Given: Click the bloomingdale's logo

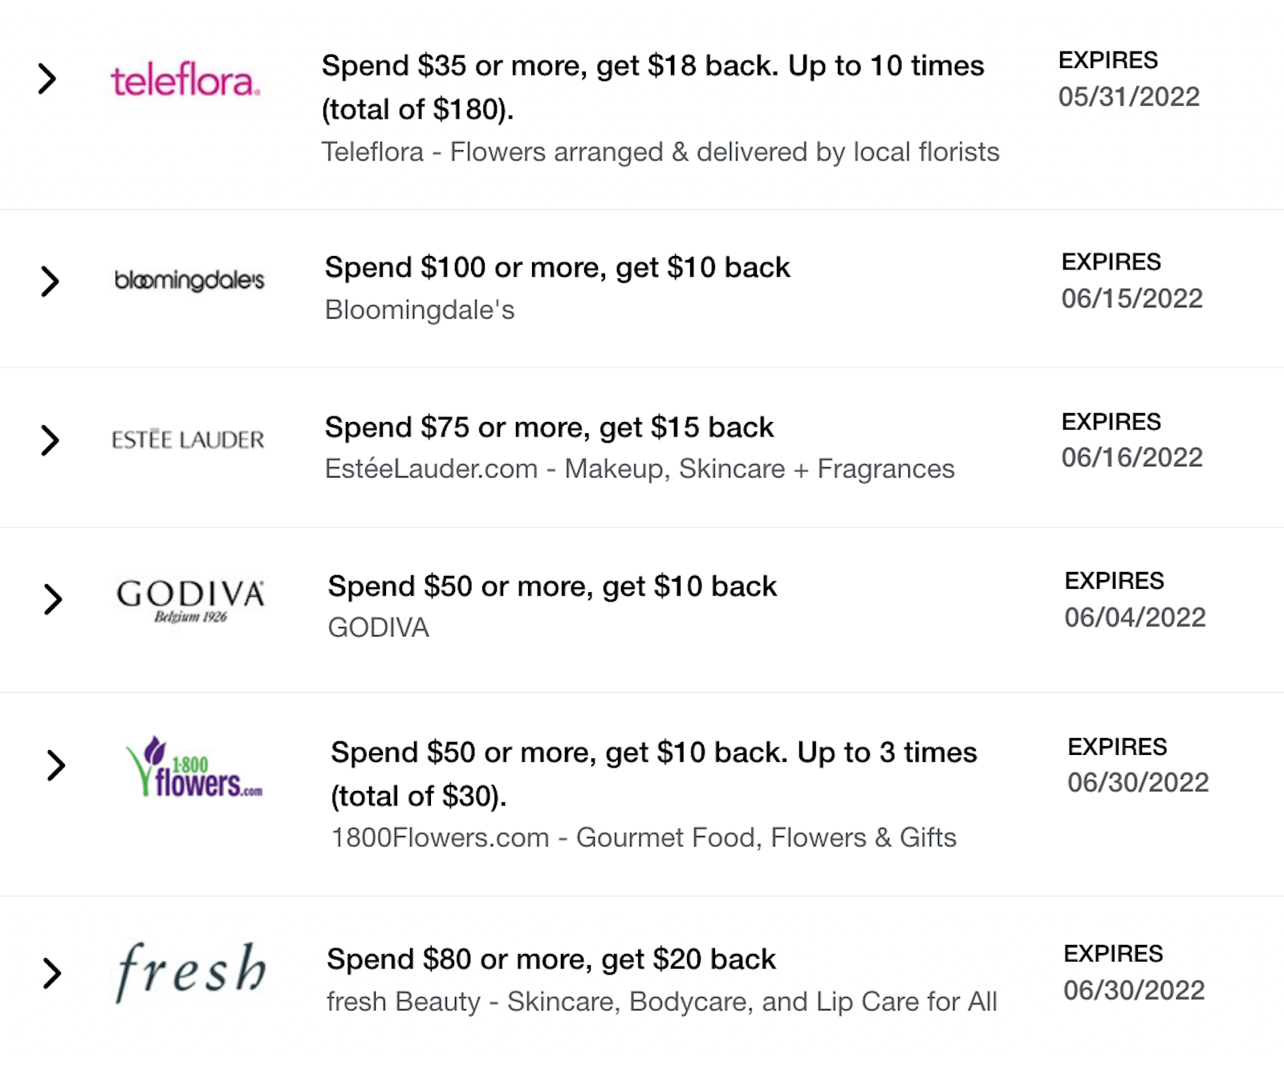Looking at the screenshot, I should pos(189,280).
